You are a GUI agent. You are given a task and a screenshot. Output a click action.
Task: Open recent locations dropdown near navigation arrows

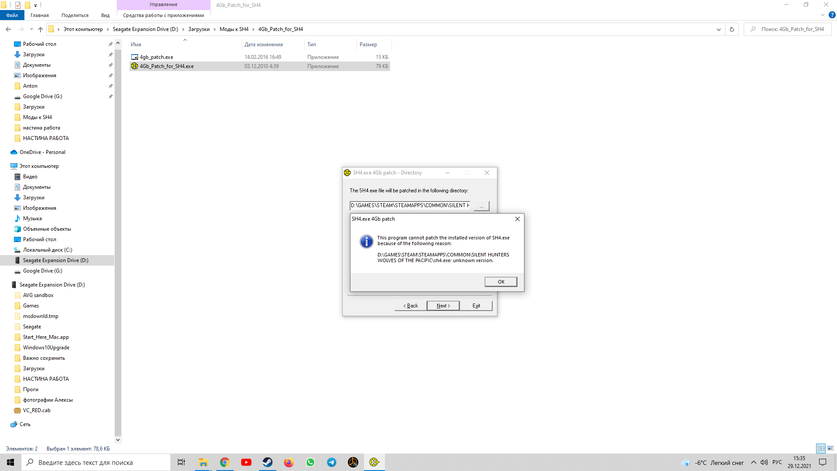31,29
